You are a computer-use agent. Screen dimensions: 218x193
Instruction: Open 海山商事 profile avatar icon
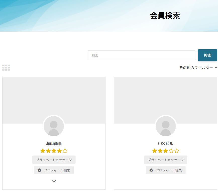[x=54, y=126]
